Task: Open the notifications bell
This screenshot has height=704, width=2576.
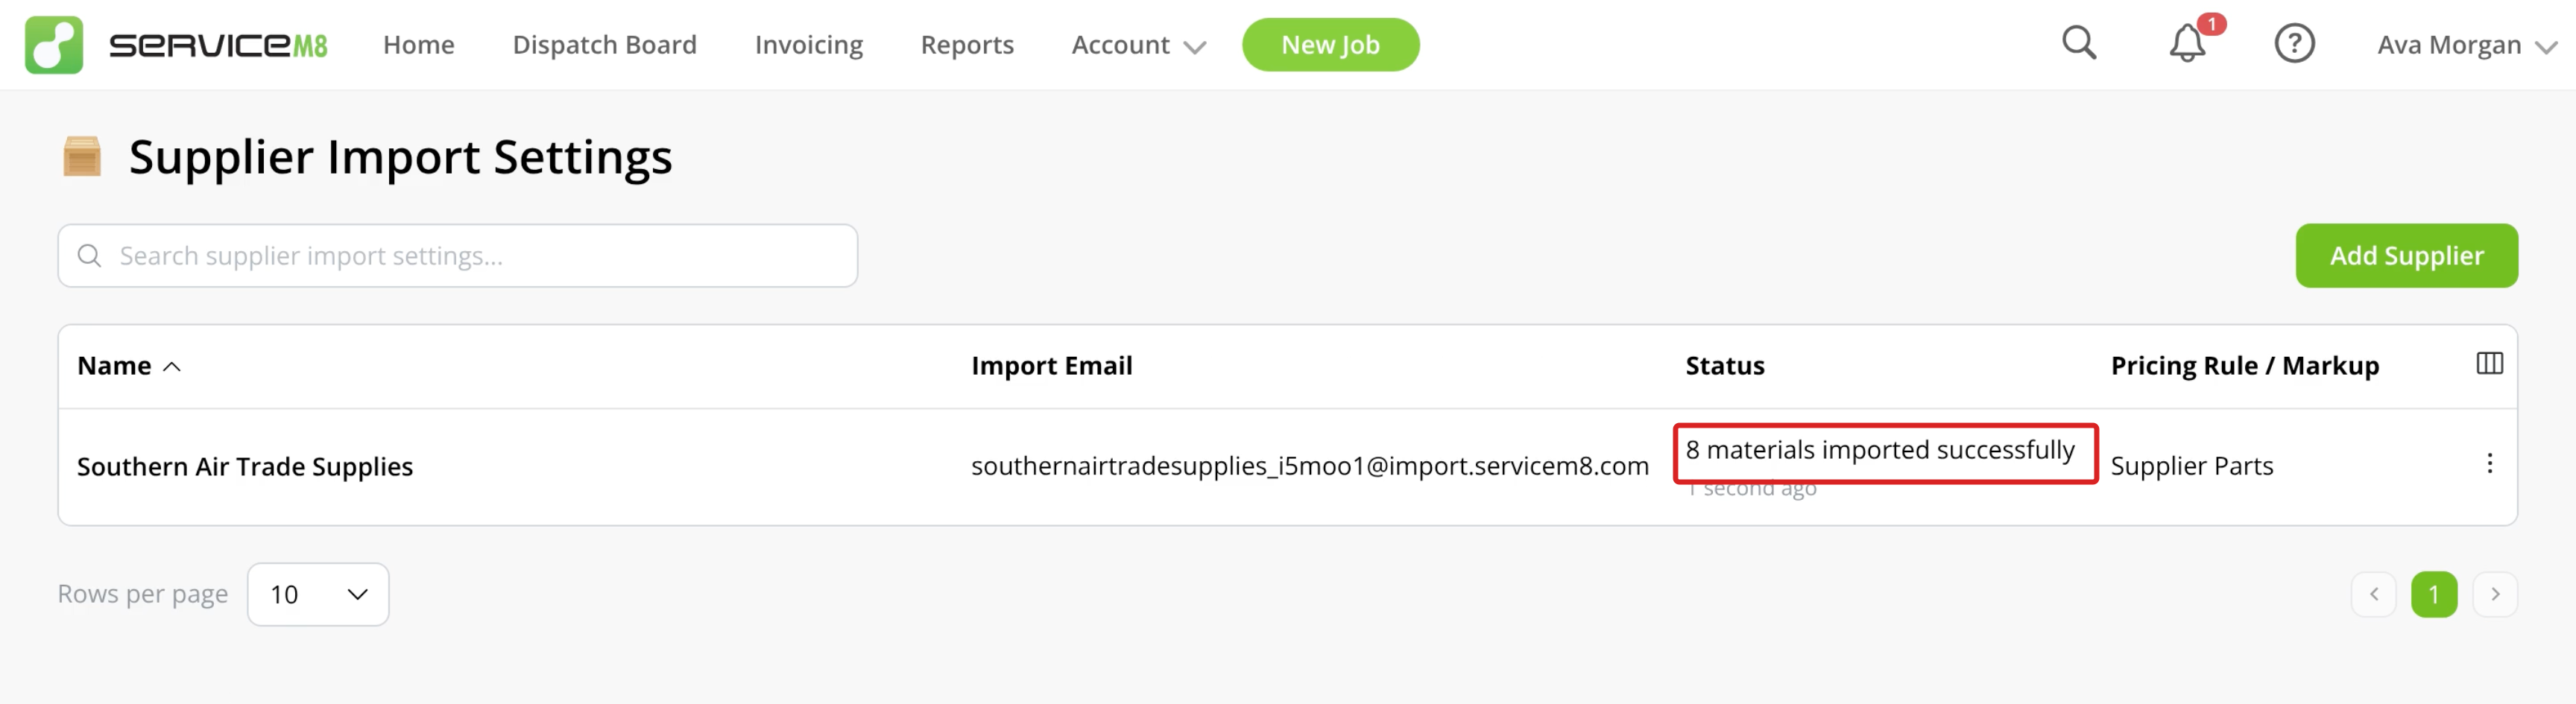Action: [2187, 44]
